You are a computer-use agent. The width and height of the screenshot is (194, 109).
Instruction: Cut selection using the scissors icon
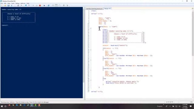coord(12,5)
